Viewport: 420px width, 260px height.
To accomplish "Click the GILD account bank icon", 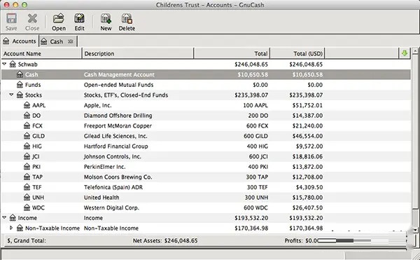I will [27, 136].
